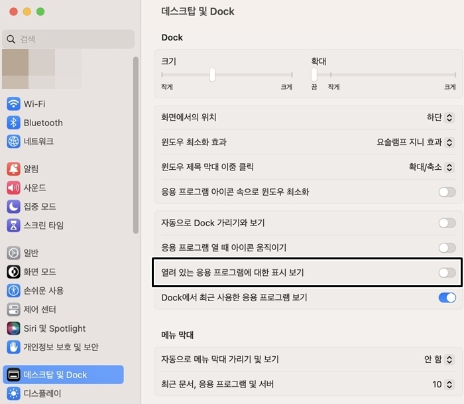Open 윈도우 제목 막대 이중 클릭 dropdown
Image resolution: width=464 pixels, height=404 pixels.
pos(449,167)
